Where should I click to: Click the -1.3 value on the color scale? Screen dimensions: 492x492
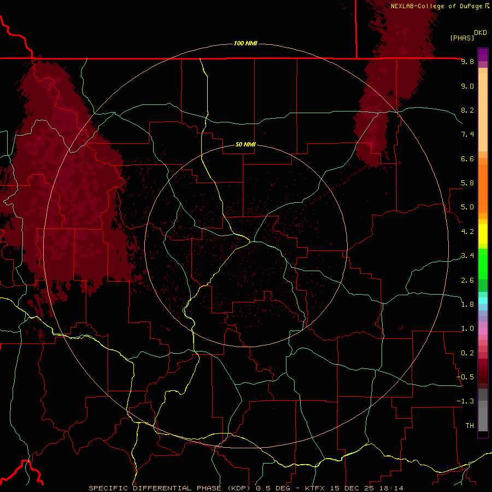coord(466,402)
